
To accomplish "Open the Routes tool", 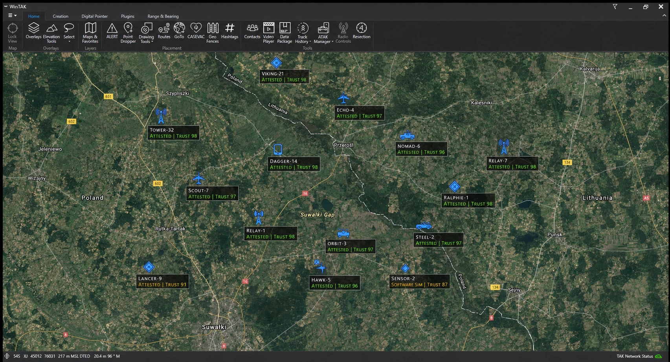I will pos(164,31).
